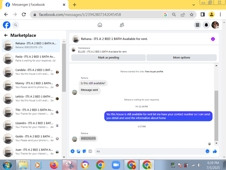This screenshot has height=170, width=226.
Task: Open Leticia chat in Marketplace list
Action: pos(31,98)
